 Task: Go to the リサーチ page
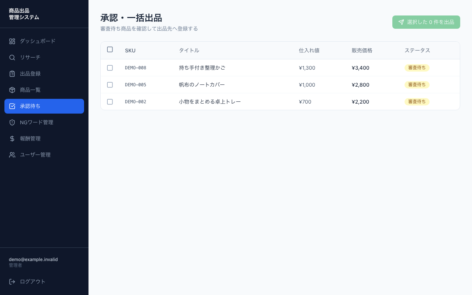[44, 58]
